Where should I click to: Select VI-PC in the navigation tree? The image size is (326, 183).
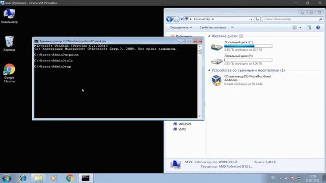[180, 129]
